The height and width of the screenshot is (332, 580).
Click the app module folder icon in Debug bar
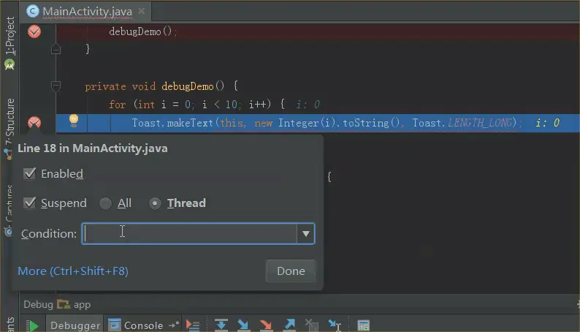click(x=64, y=304)
